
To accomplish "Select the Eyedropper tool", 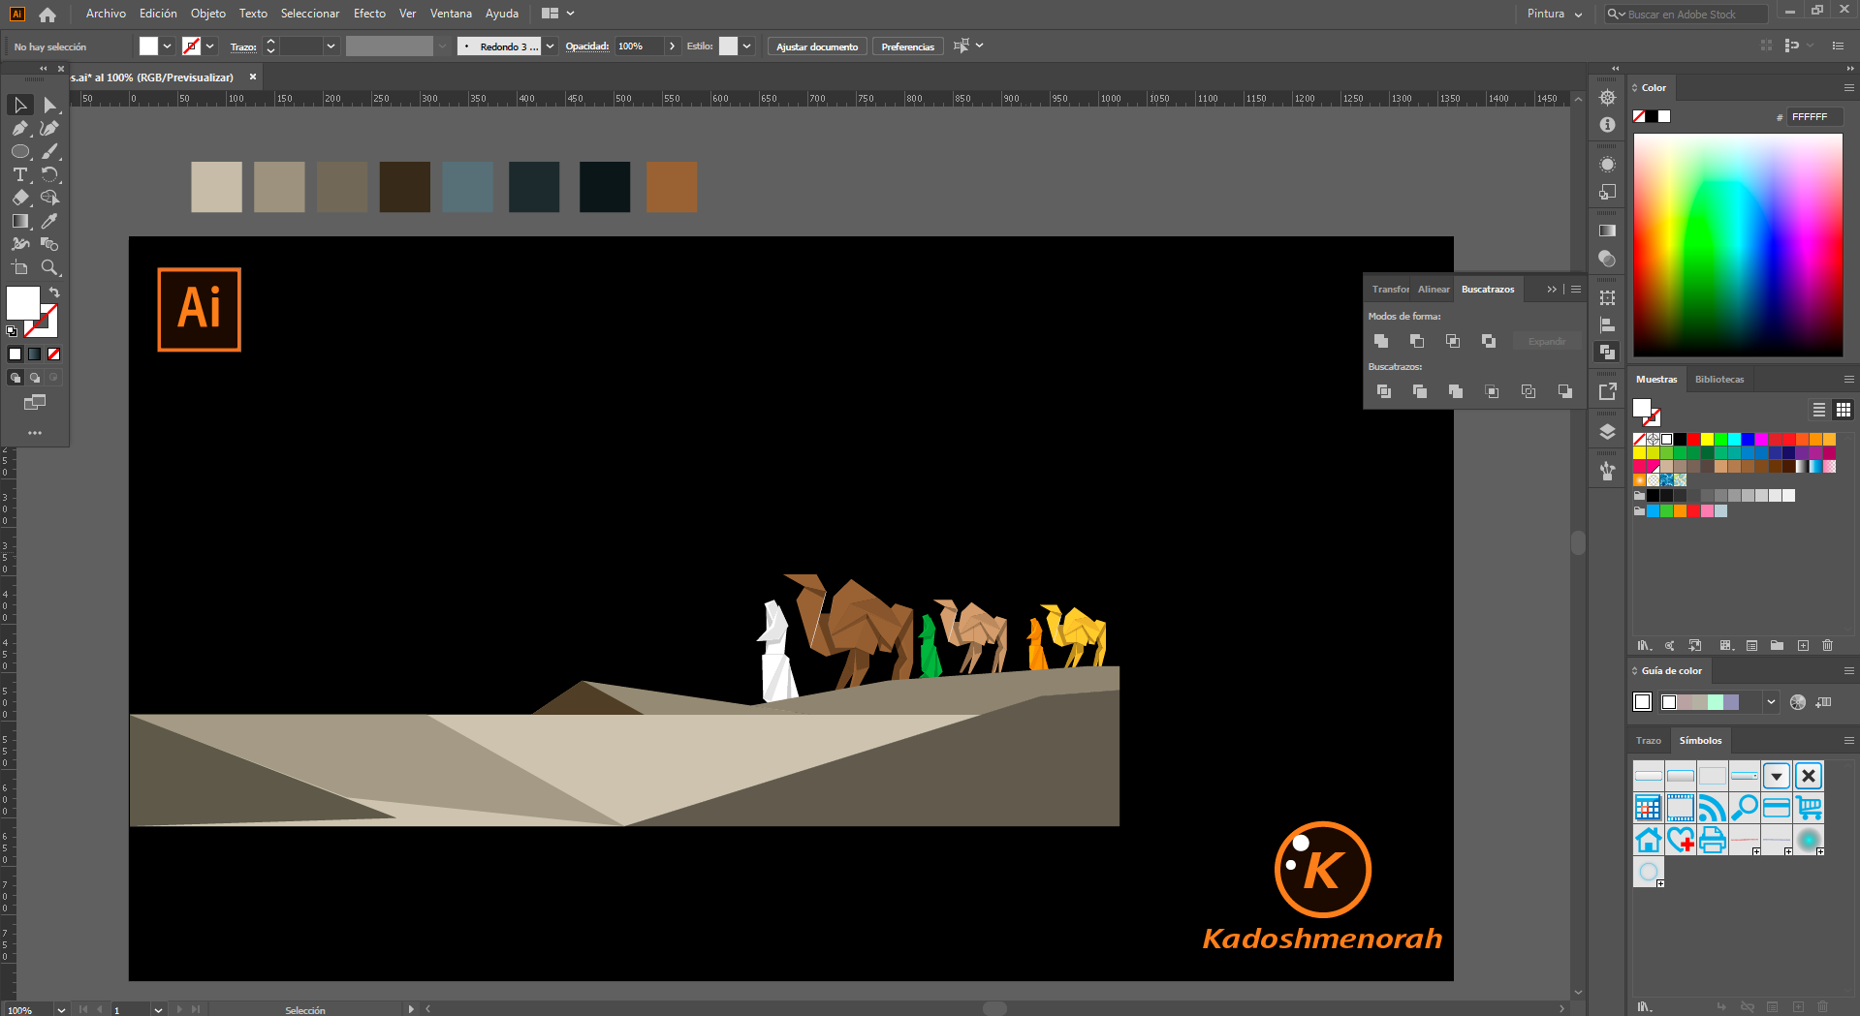I will point(49,221).
